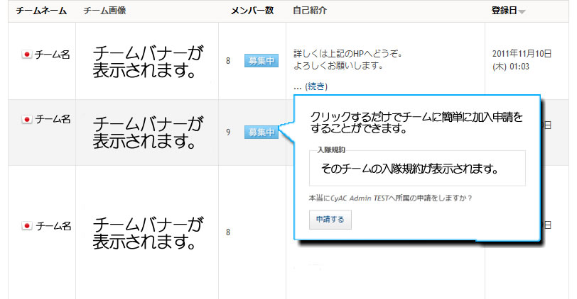Click the team banner image in the bottom row
577x299 pixels.
148,233
